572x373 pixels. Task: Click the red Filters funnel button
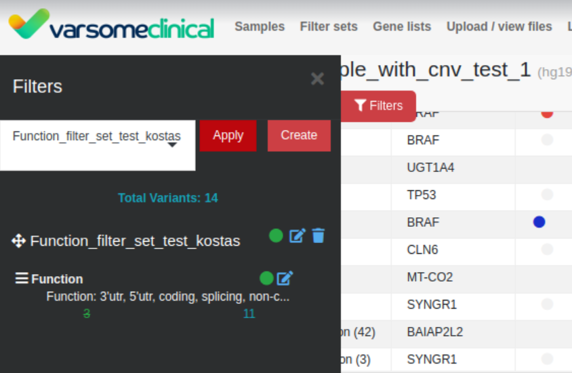click(378, 106)
